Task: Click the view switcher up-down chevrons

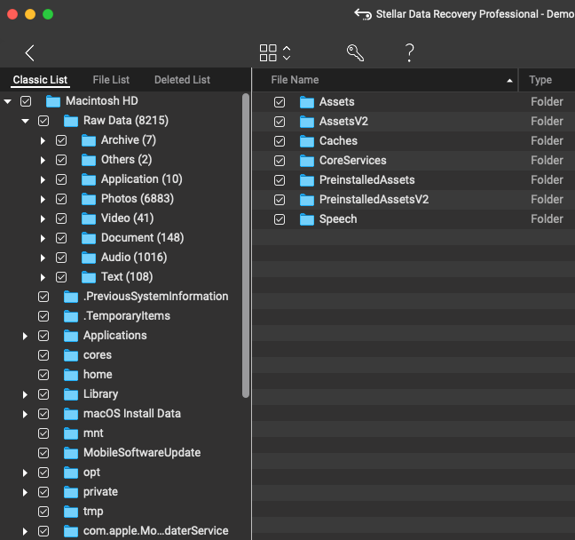Action: pos(287,53)
